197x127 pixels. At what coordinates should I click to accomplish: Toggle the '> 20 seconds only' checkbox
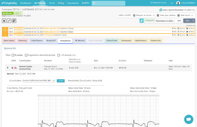[x=59, y=55]
